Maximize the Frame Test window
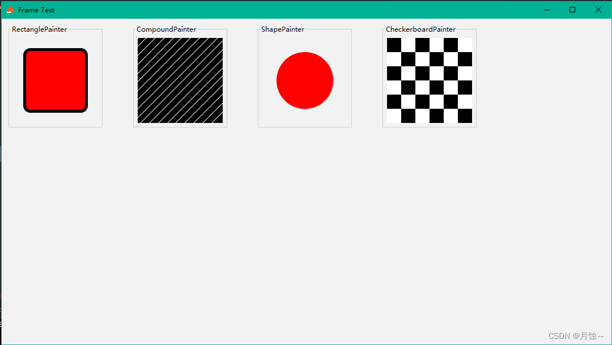The width and height of the screenshot is (612, 345). (x=572, y=10)
